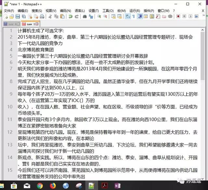Launch Chrome from the taskbar
The width and height of the screenshot is (208, 190).
(x=40, y=186)
